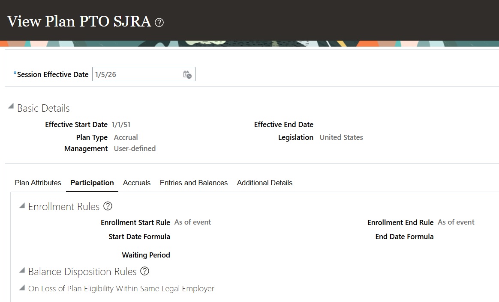Collapse the Enrollment Rules section

[x=22, y=206]
